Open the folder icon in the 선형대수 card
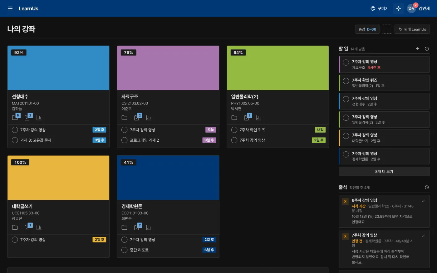This screenshot has height=273, width=437. [x=15, y=117]
